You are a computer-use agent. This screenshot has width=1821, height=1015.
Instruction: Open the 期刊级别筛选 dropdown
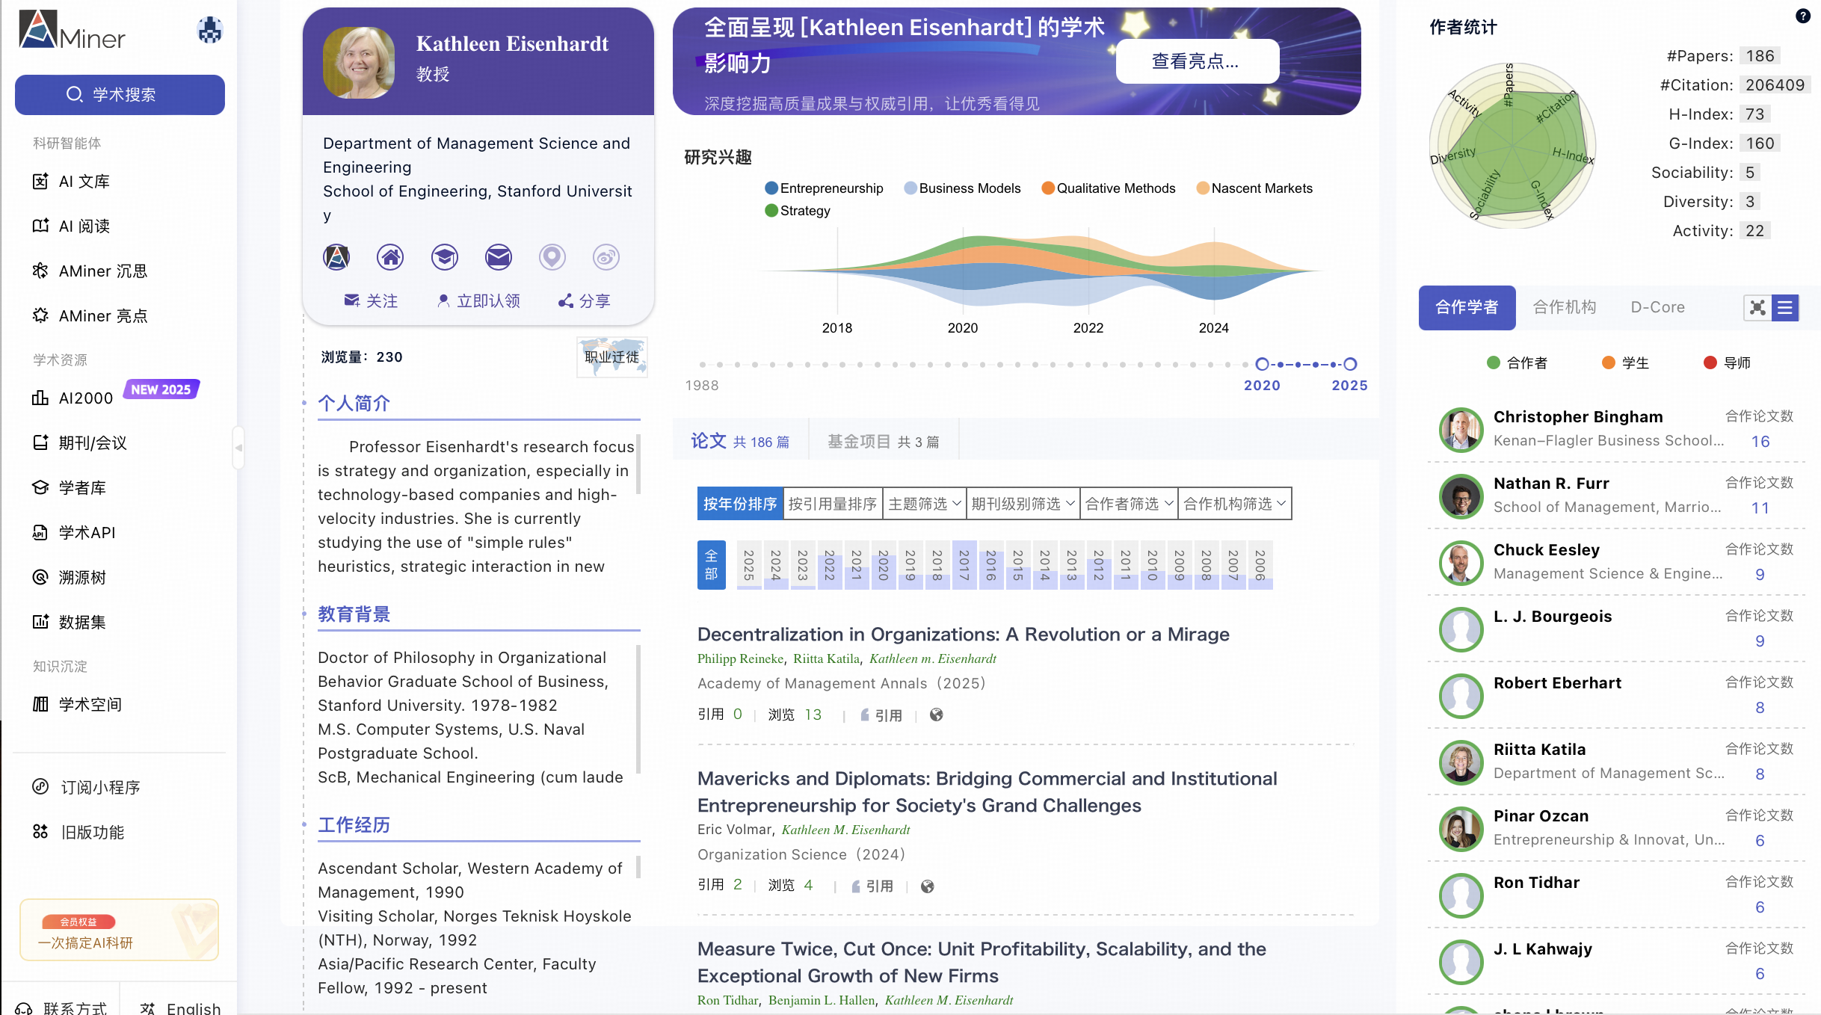pyautogui.click(x=1022, y=504)
